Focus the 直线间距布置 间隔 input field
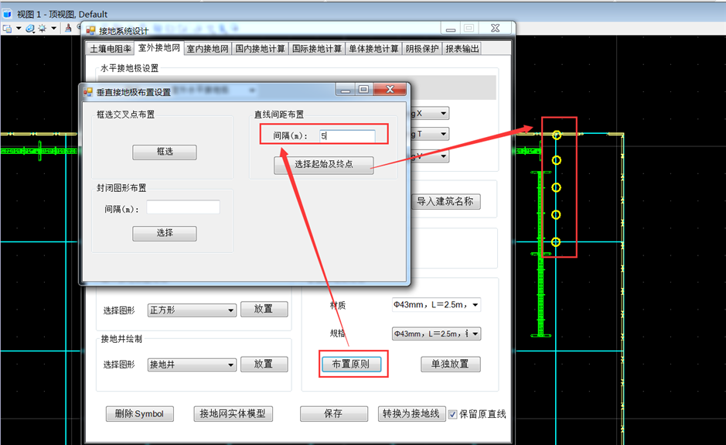 coord(347,135)
